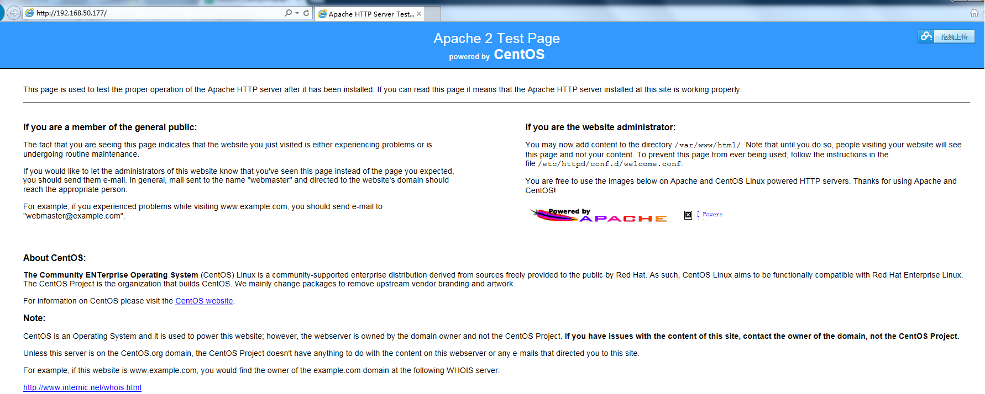985x394 pixels.
Task: Click the CentOS text in the banner
Action: coord(519,54)
